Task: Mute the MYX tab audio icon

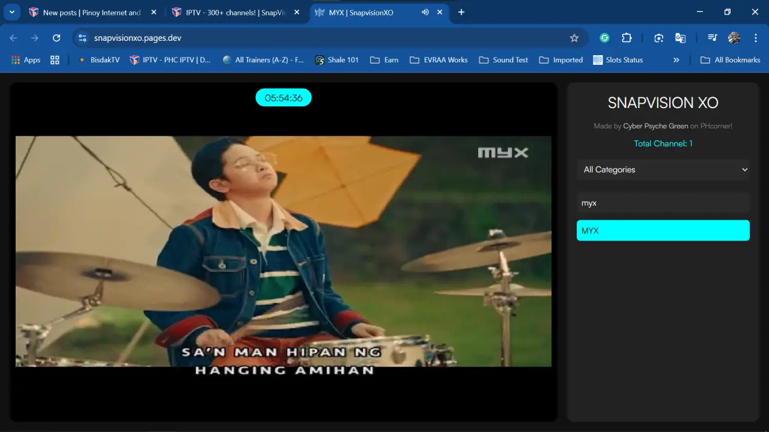Action: tap(425, 12)
